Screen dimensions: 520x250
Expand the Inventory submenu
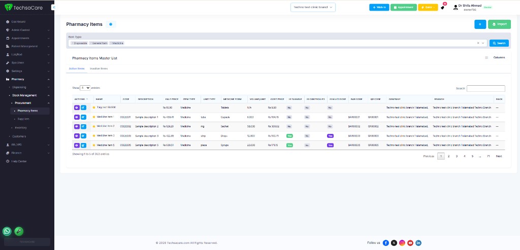[x=30, y=127]
